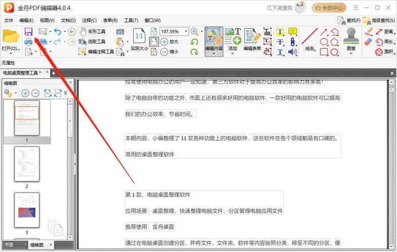
Task: Click the Zoom In (放大) button
Action: point(169,41)
